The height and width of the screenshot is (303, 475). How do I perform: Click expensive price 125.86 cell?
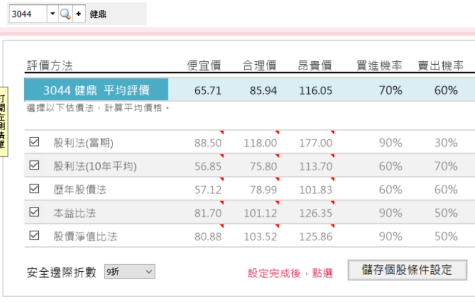point(316,237)
